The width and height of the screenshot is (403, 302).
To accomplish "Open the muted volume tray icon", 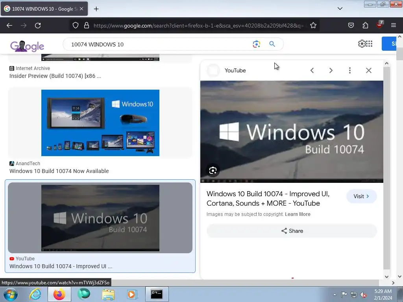I will coord(363,295).
